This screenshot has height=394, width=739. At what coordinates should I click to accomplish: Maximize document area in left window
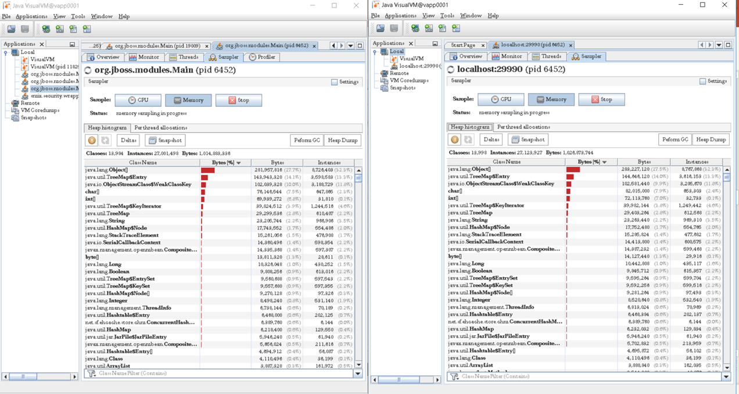pyautogui.click(x=360, y=46)
